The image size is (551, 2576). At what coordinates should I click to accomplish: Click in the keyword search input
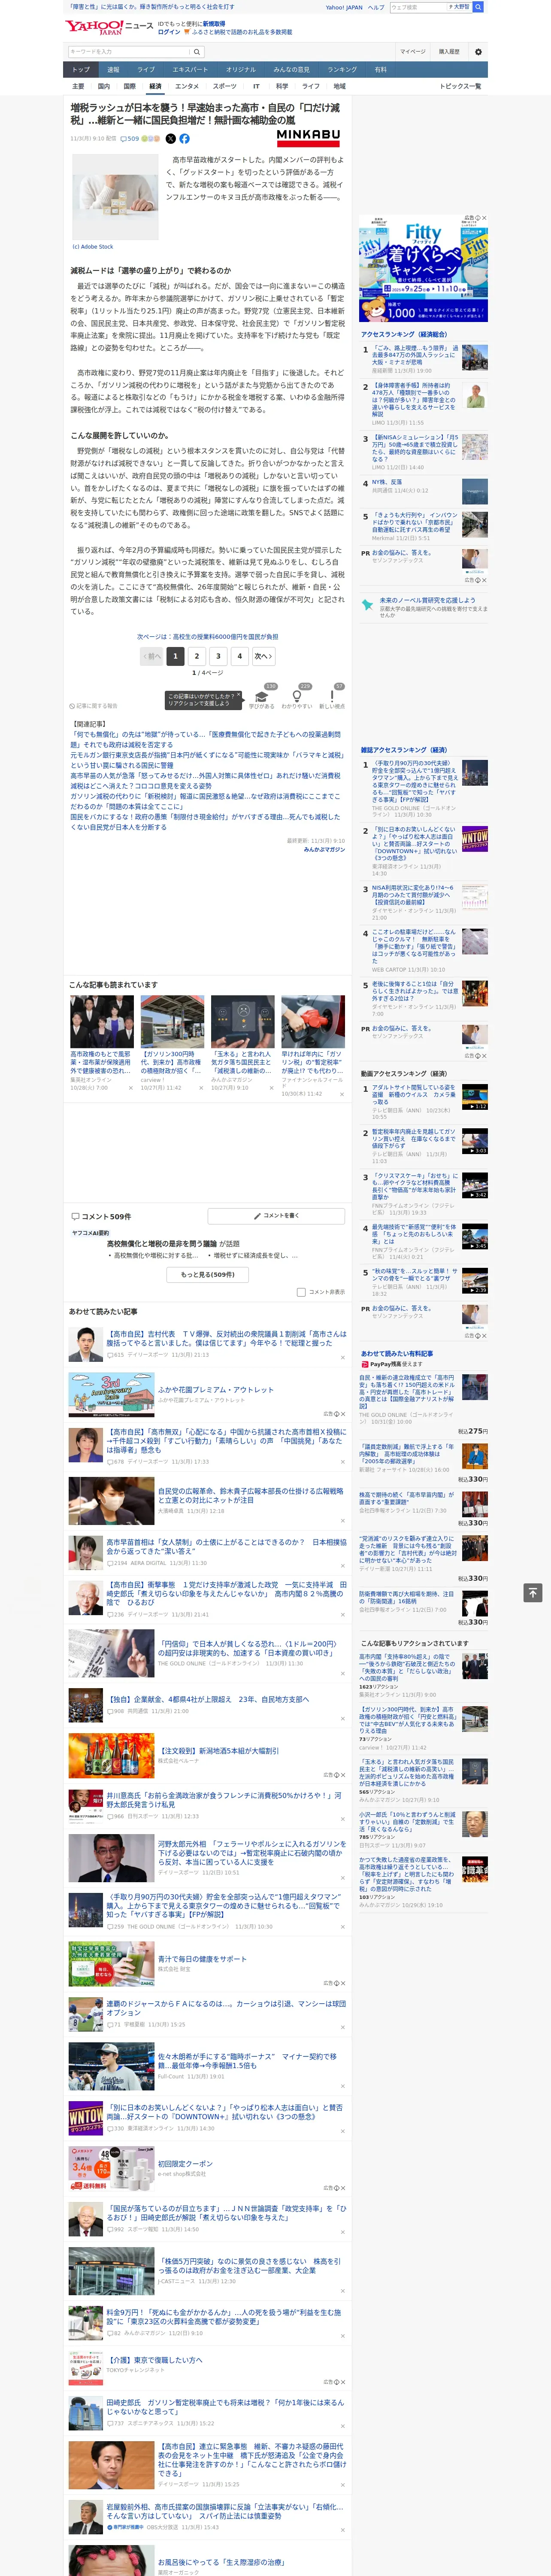[129, 51]
